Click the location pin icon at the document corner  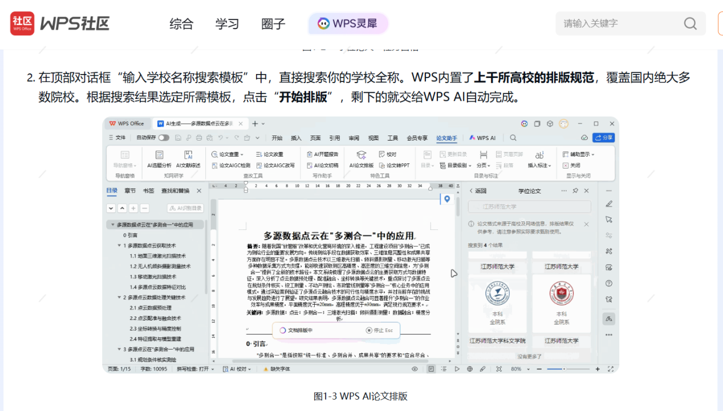pos(447,199)
